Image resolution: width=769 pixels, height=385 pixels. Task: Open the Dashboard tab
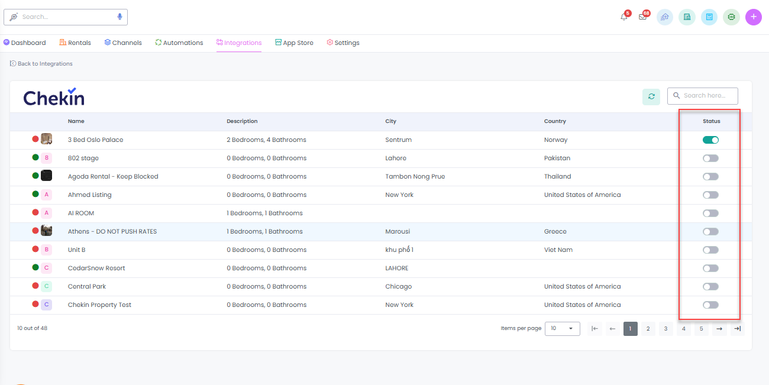coord(24,43)
